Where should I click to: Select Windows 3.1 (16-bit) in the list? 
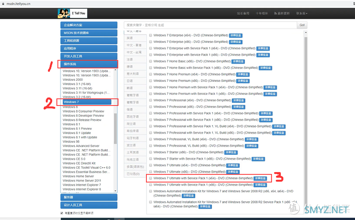tap(77, 84)
